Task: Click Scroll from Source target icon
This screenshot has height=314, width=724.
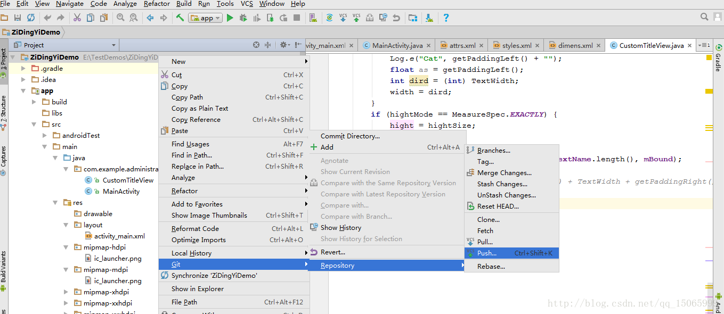Action: coord(256,45)
